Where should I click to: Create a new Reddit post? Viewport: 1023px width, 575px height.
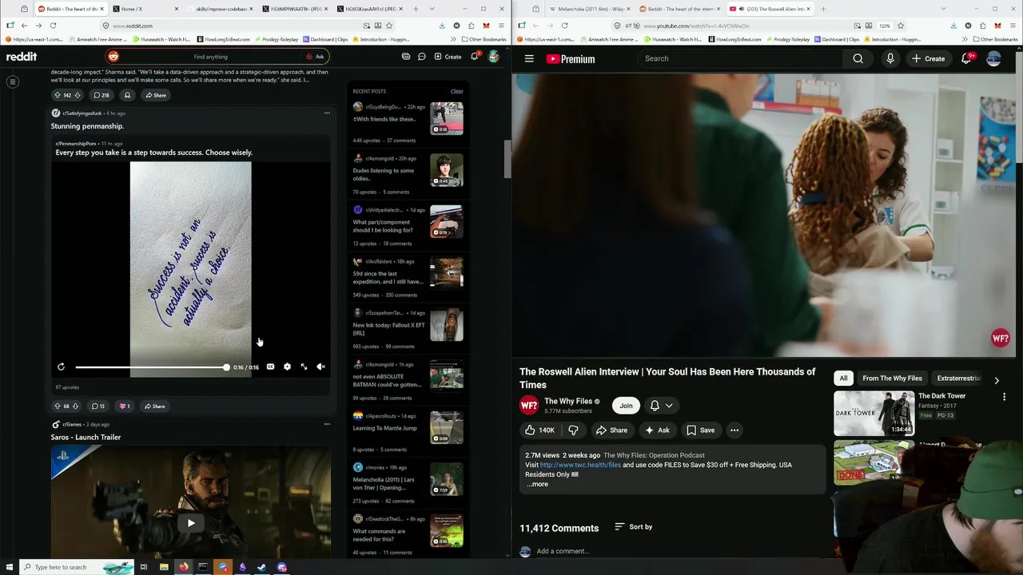[448, 57]
